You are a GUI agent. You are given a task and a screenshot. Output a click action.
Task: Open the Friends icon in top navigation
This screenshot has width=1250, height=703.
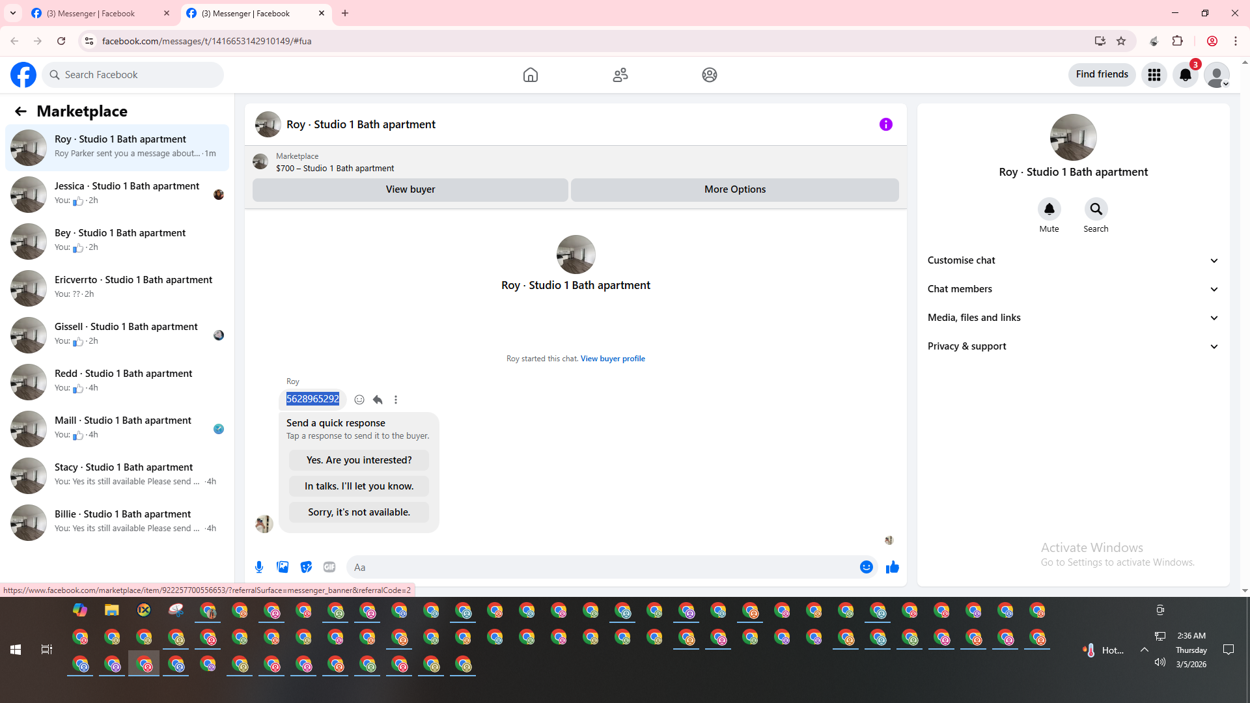[620, 75]
